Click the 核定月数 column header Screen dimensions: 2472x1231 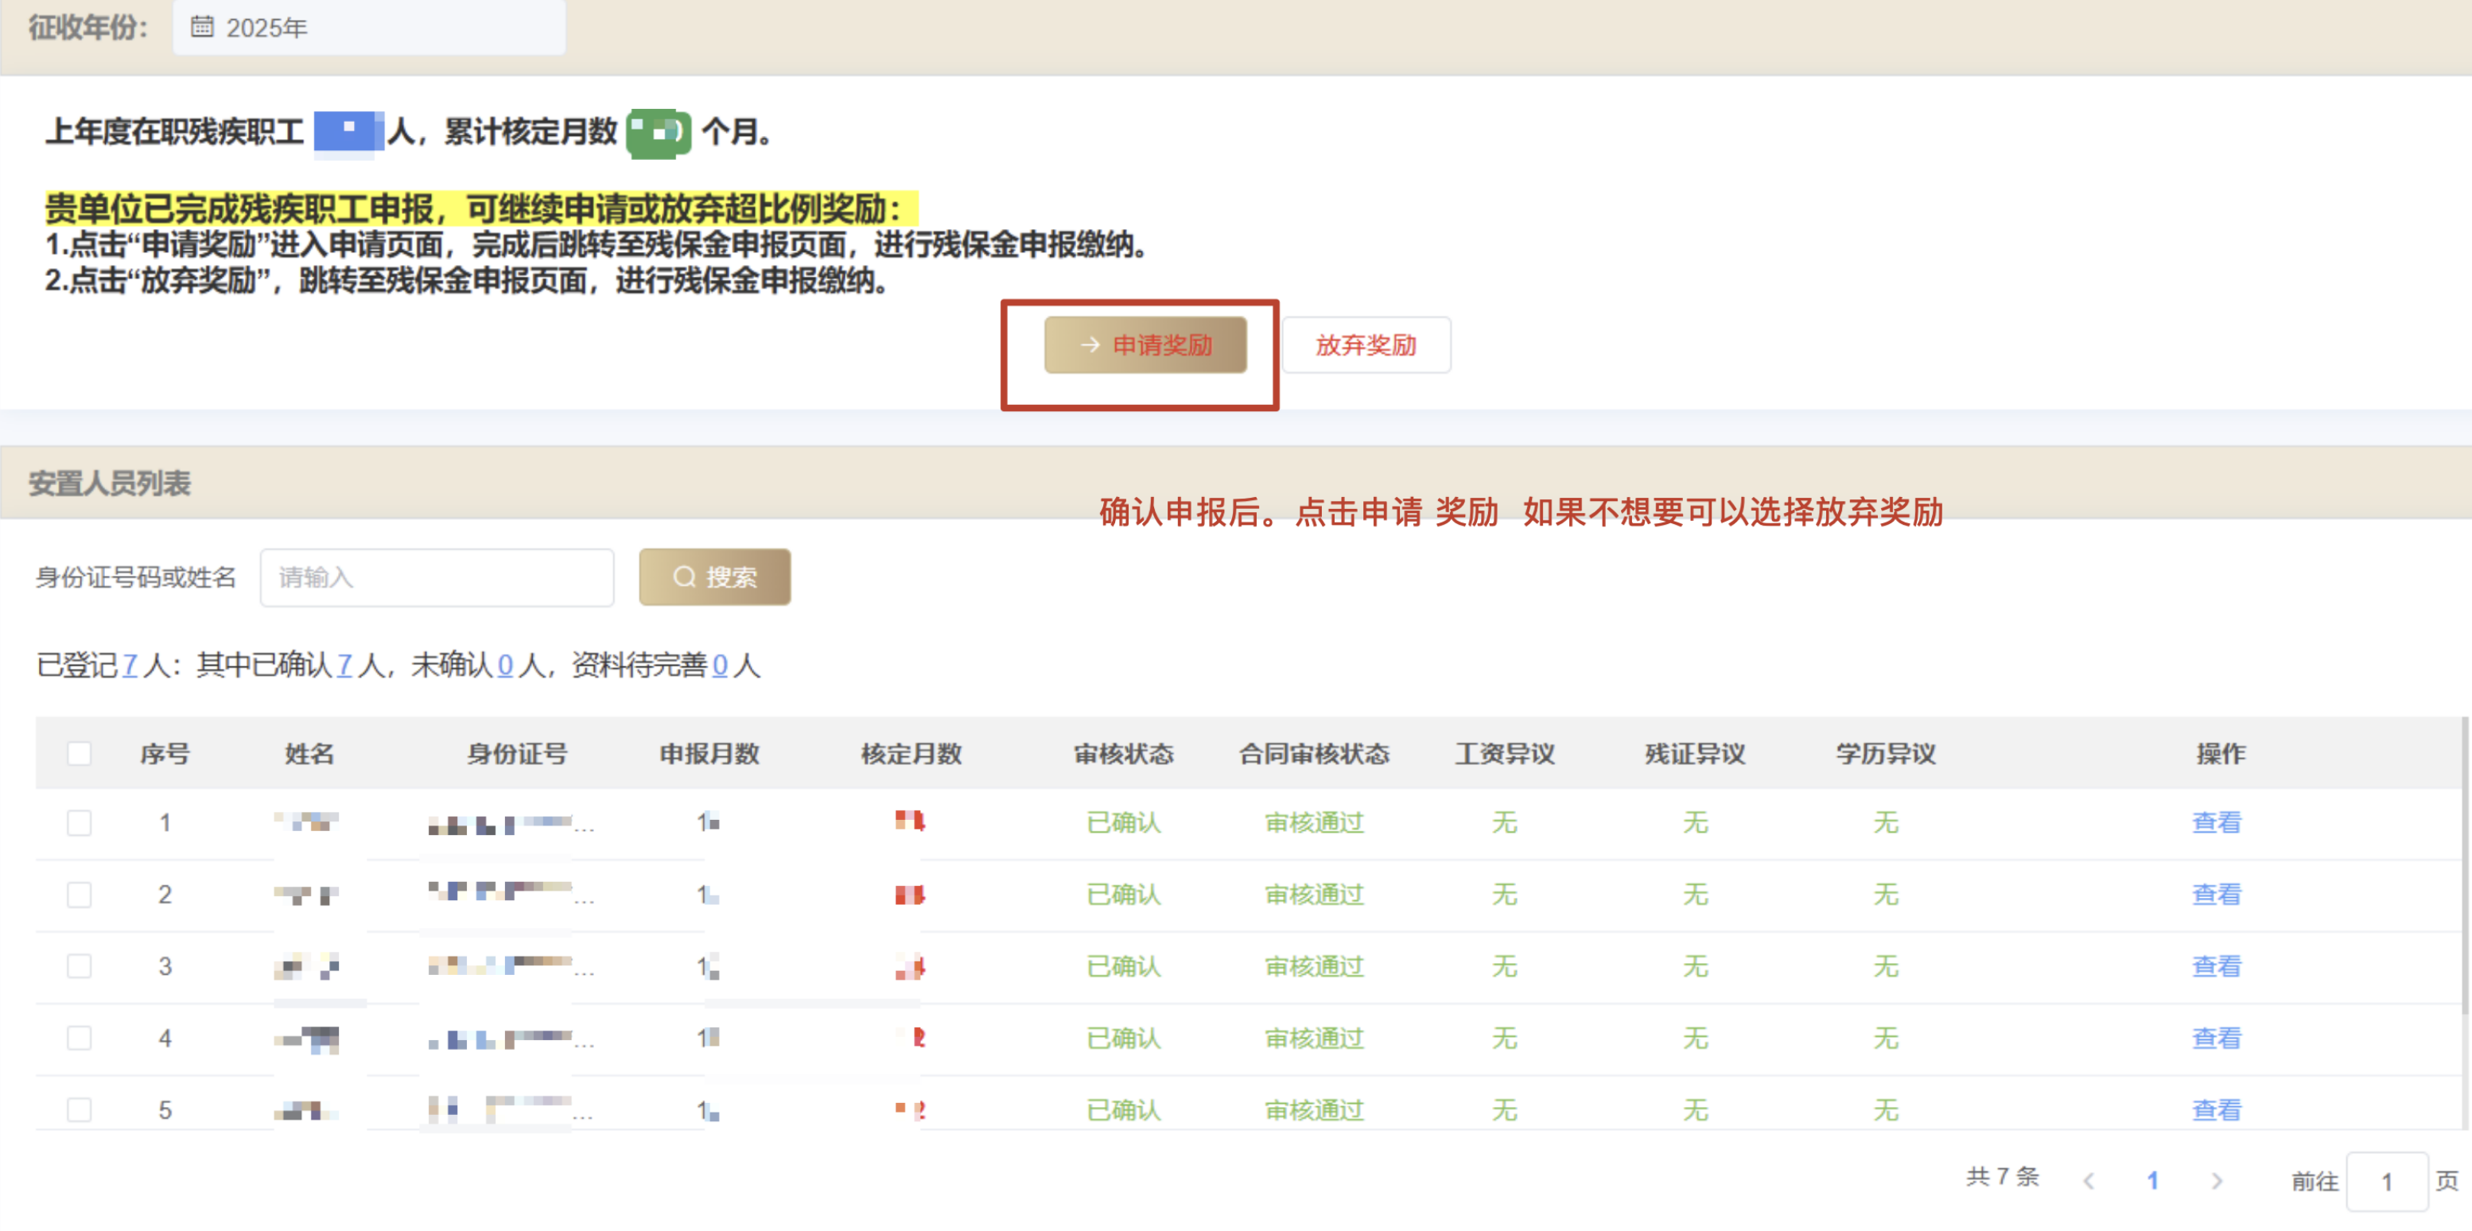pos(911,753)
